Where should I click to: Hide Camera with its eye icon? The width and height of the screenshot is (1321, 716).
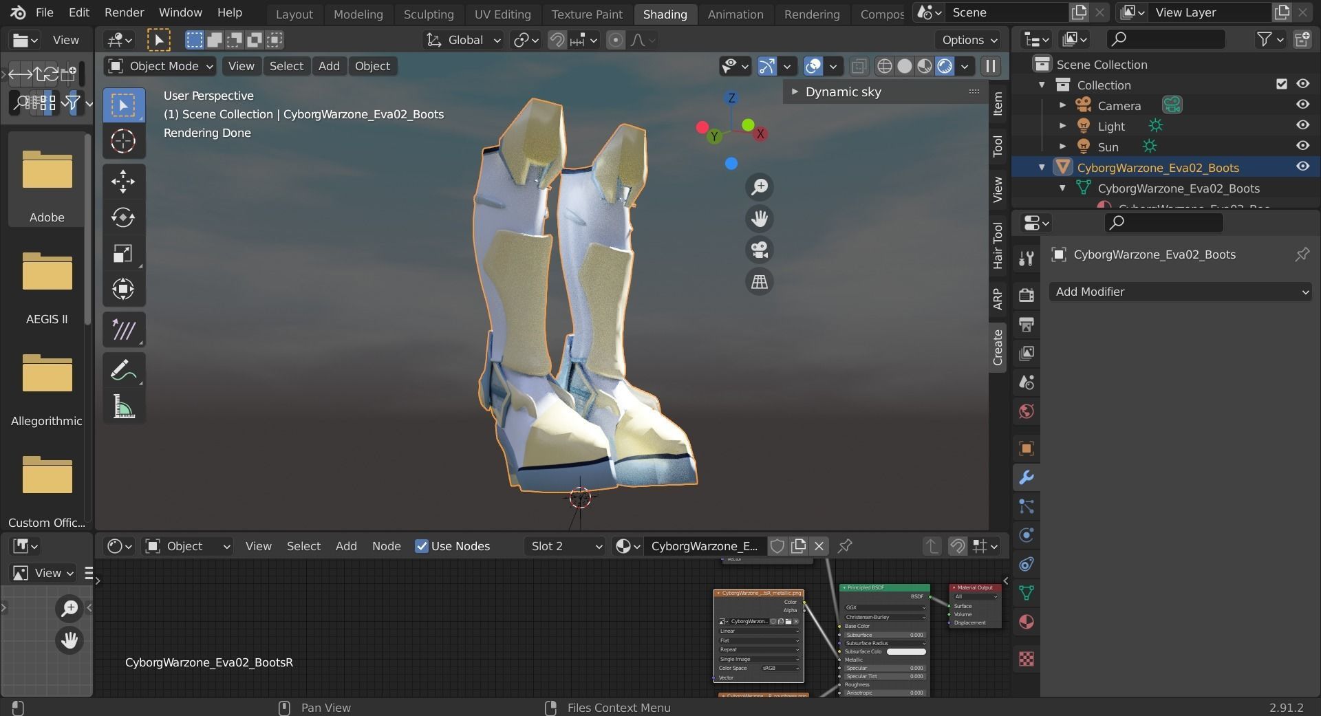(x=1302, y=105)
